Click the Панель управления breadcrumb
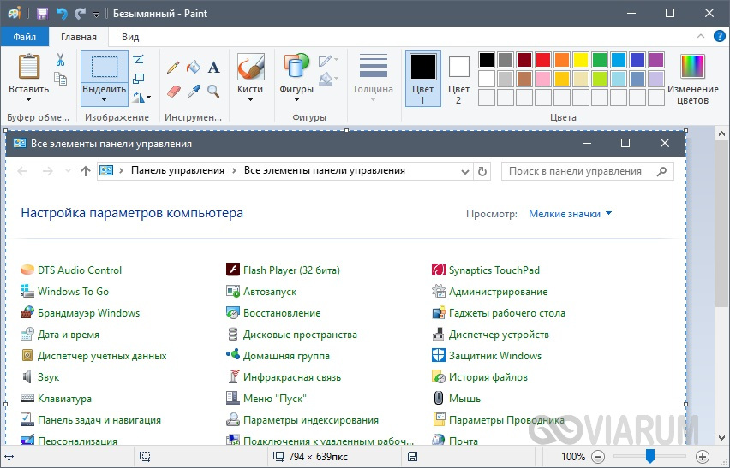Image resolution: width=730 pixels, height=468 pixels. (177, 170)
